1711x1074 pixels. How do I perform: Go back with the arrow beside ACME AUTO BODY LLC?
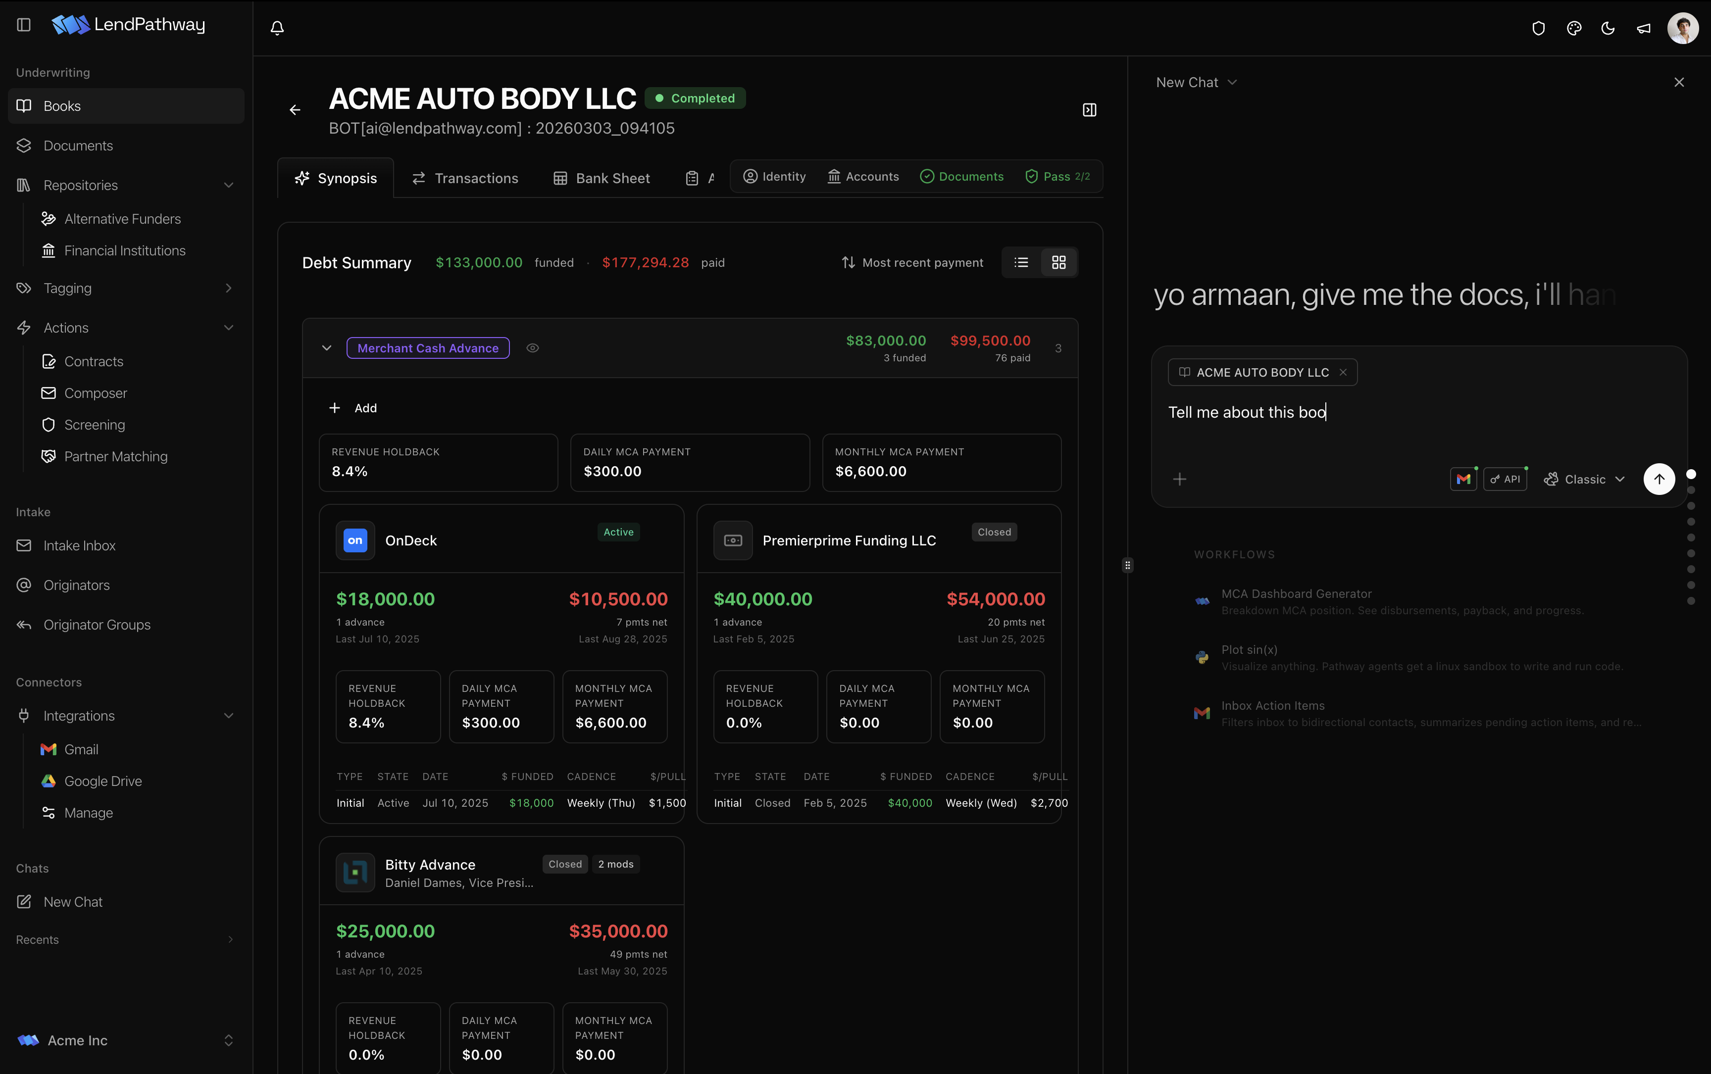(295, 110)
